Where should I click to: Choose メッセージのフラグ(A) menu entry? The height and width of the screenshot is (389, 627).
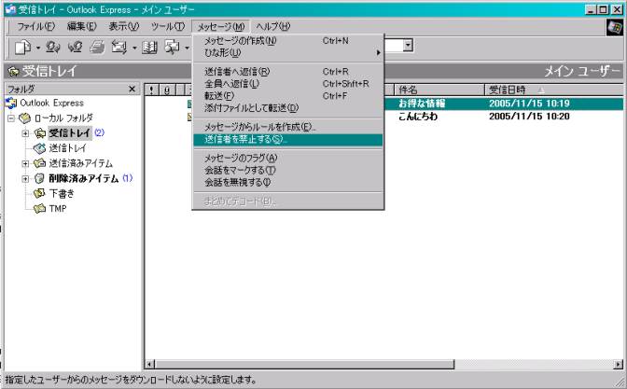click(x=288, y=159)
